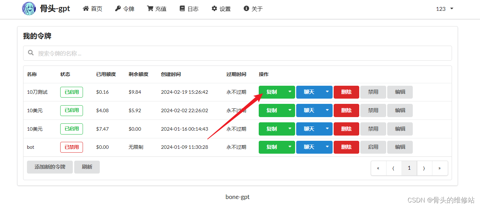Click the magnifier icon in search bar
The image size is (480, 207).
coord(31,53)
